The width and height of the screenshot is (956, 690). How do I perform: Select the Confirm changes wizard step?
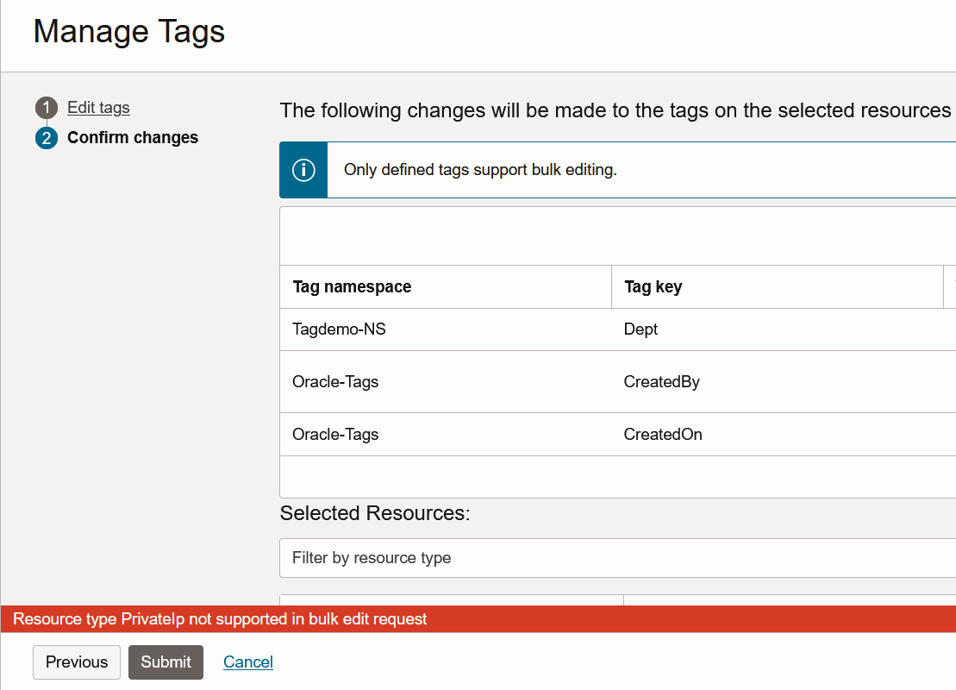click(x=133, y=137)
